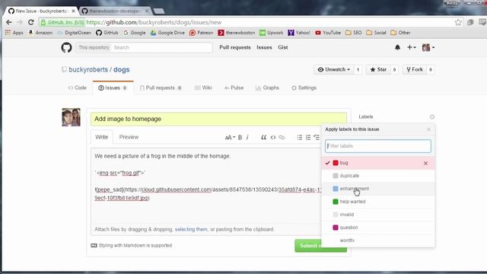
Task: Insert a numbered list
Action: click(307, 137)
